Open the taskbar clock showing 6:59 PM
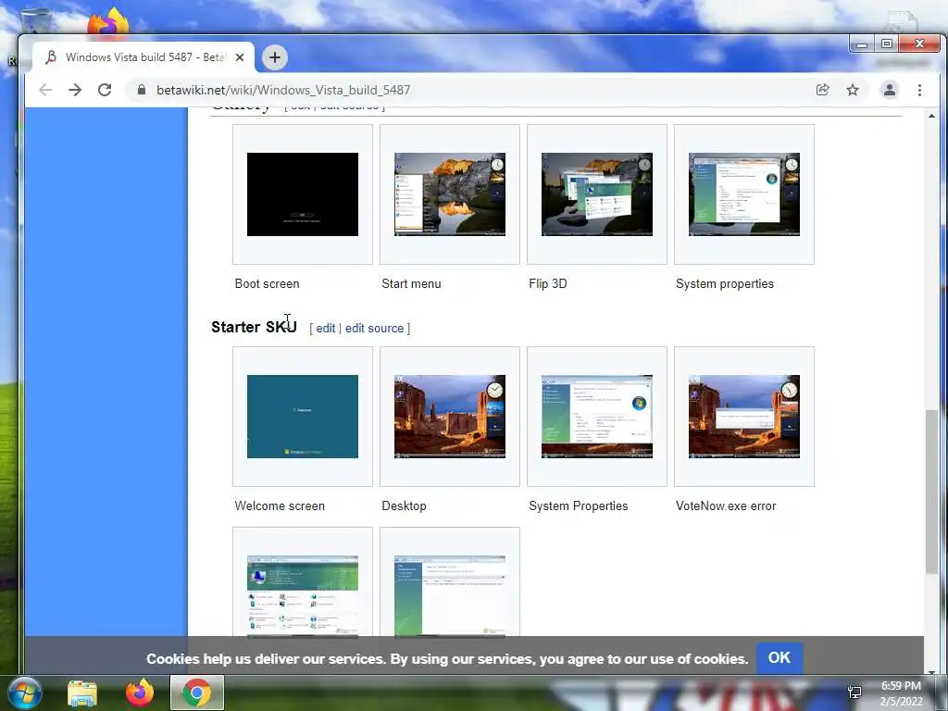 [x=901, y=693]
